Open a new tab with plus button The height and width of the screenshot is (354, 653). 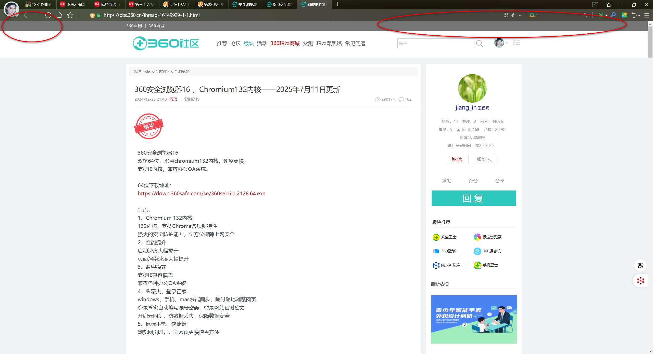pyautogui.click(x=337, y=4)
